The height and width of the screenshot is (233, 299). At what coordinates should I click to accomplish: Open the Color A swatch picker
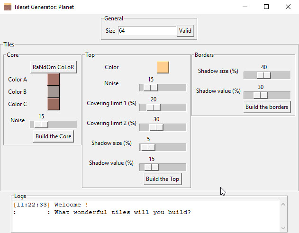[x=54, y=80]
